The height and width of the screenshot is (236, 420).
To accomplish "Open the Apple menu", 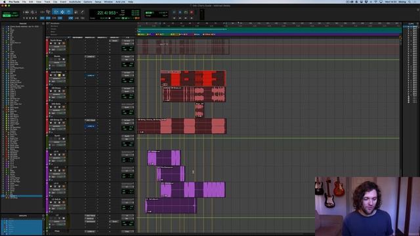I will (4, 1).
